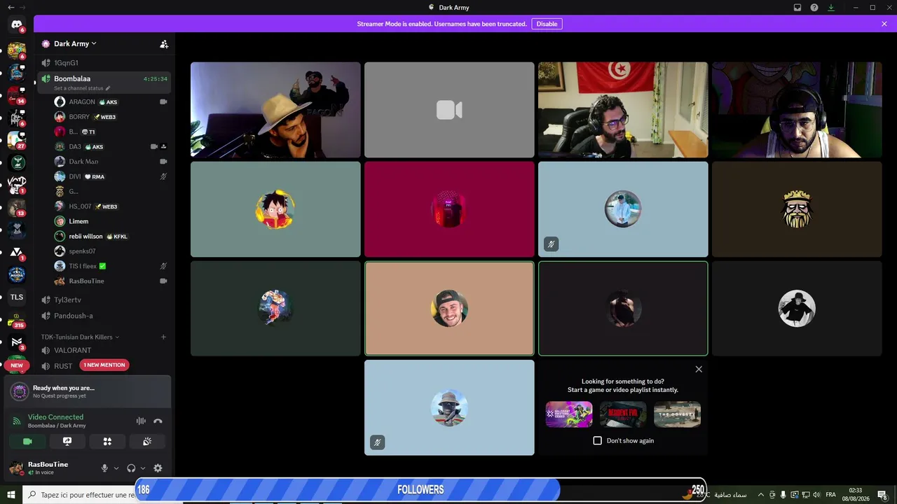Viewport: 897px width, 504px height.
Task: Open RasBouTine user profile panel avatar
Action: [x=16, y=468]
